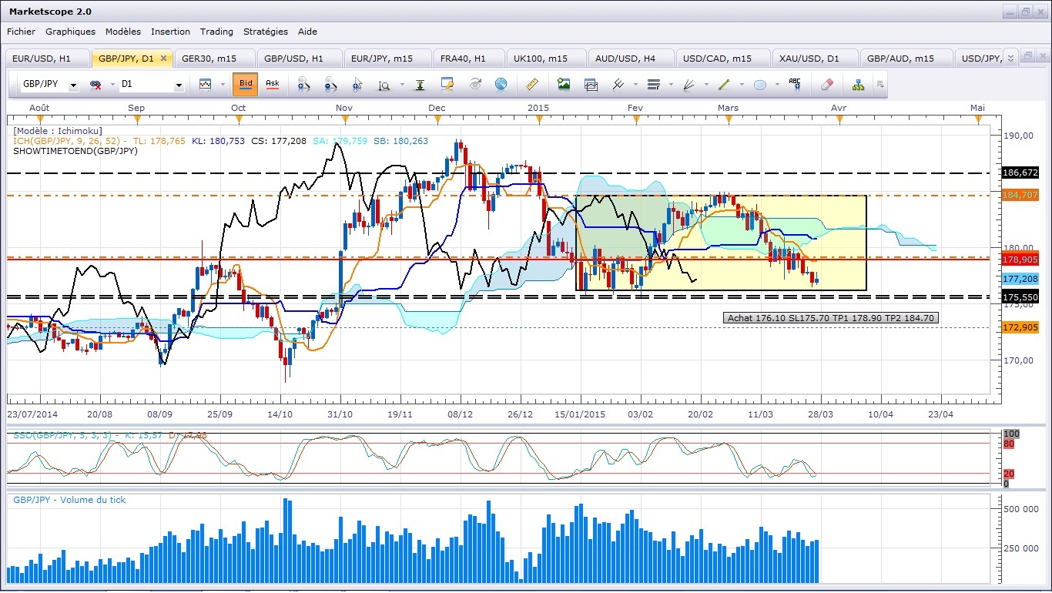Close the GBP/JPY, D1 tab
This screenshot has height=593, width=1052.
click(x=164, y=58)
